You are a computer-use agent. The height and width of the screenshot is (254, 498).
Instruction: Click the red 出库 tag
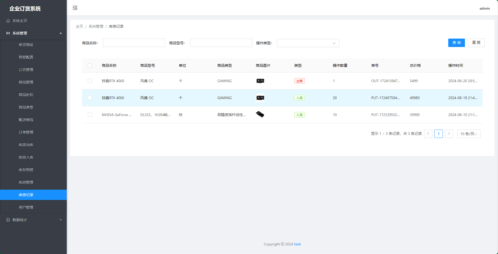click(x=300, y=81)
